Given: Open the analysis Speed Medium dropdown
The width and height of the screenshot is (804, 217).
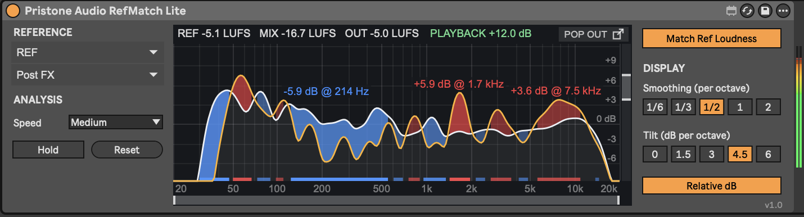Looking at the screenshot, I should coord(116,122).
